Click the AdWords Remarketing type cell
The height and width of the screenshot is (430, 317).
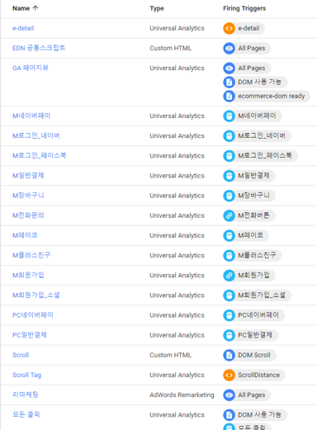[x=182, y=395]
